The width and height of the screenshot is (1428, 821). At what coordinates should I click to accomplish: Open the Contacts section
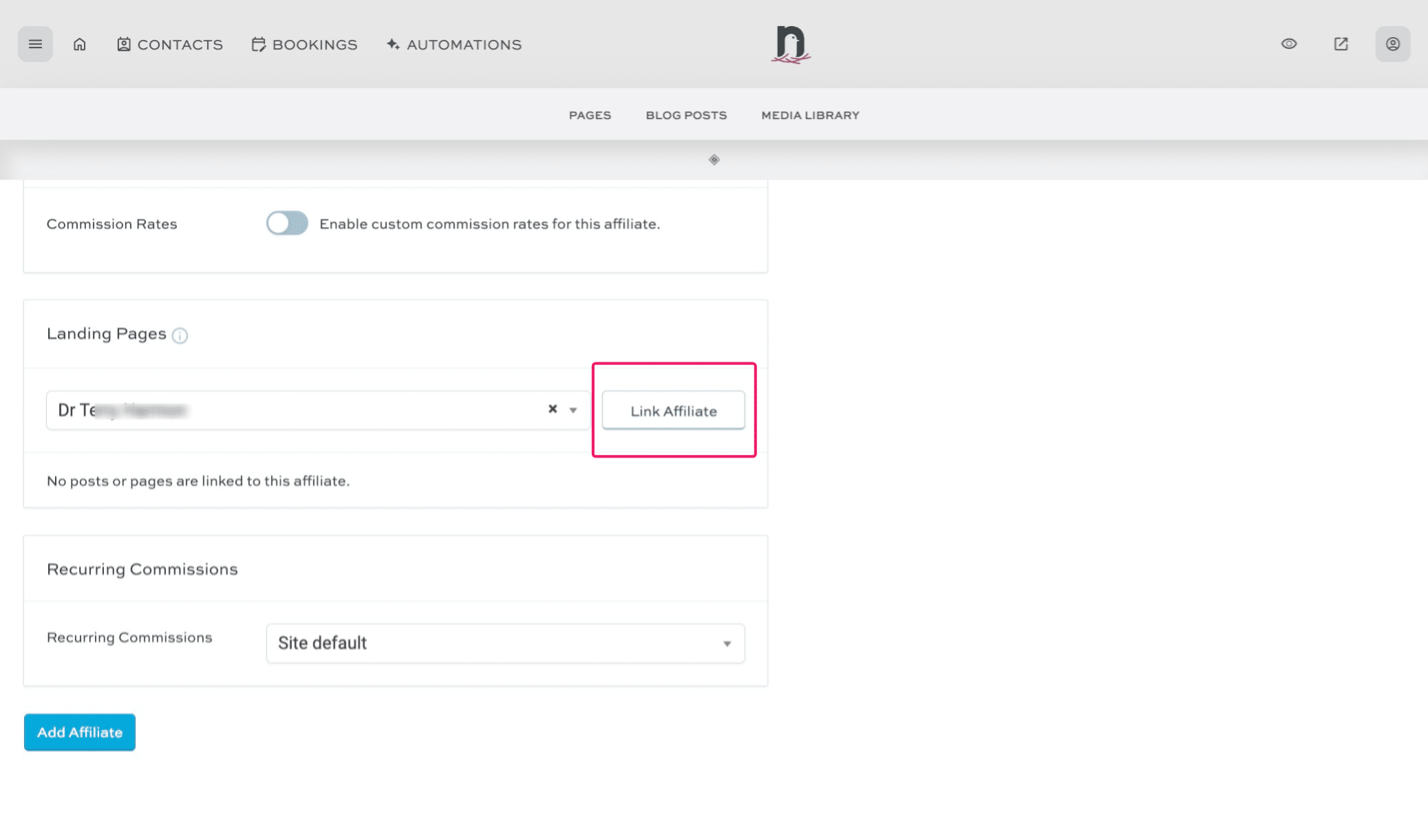[x=169, y=44]
